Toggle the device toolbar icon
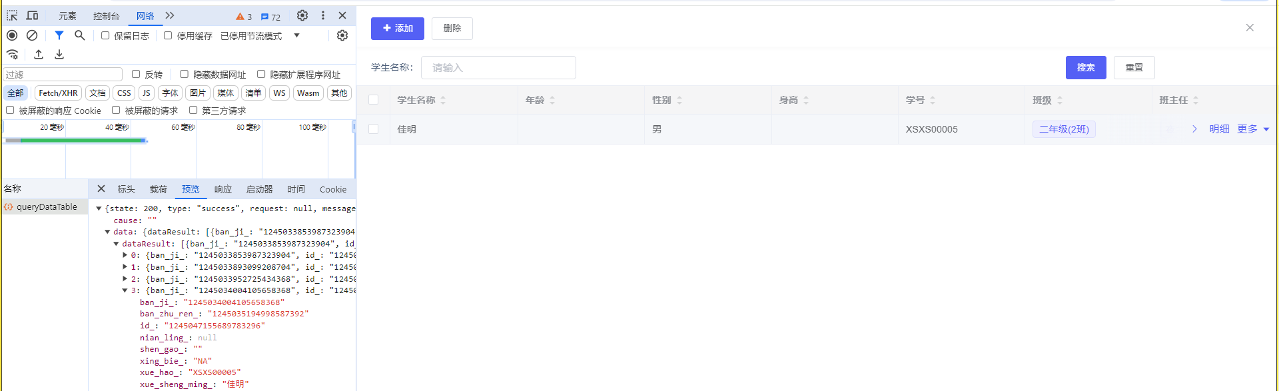Screen dimensions: 1279x391 click(x=32, y=15)
